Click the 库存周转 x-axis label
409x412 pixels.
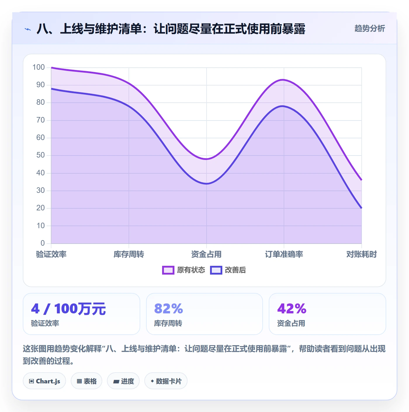[x=129, y=254]
